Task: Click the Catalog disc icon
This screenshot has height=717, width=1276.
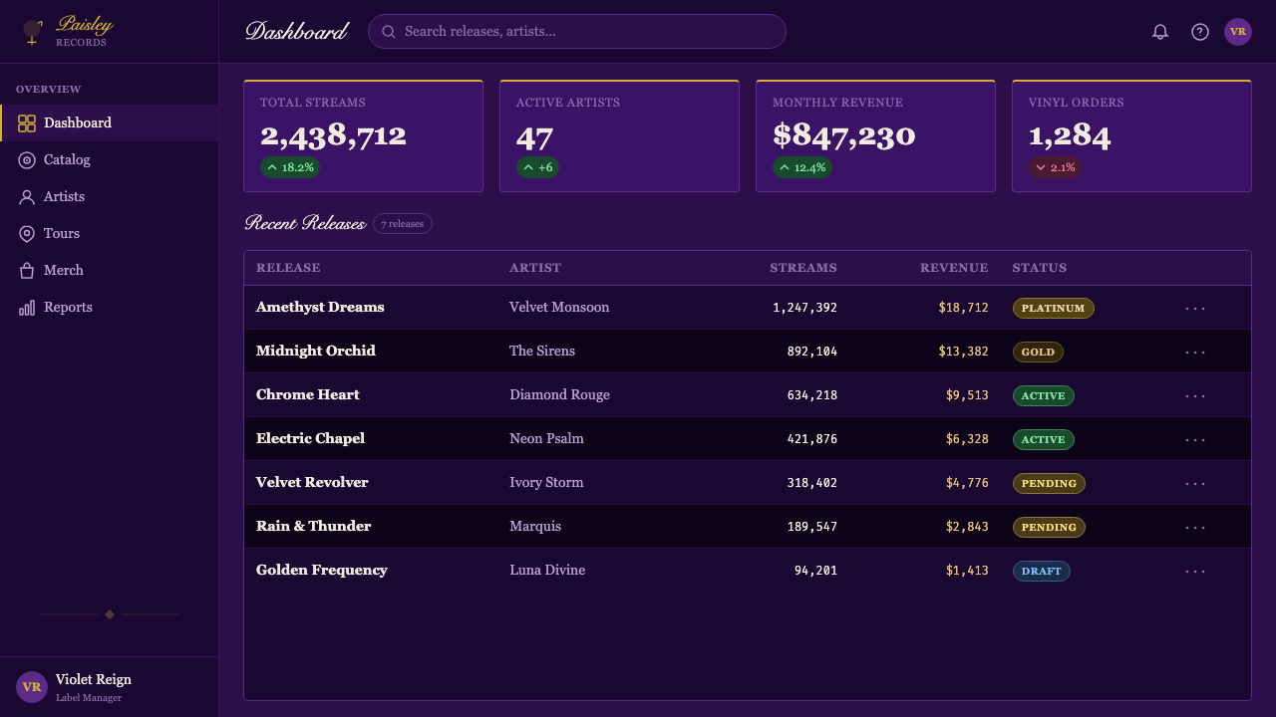Action: [x=27, y=160]
